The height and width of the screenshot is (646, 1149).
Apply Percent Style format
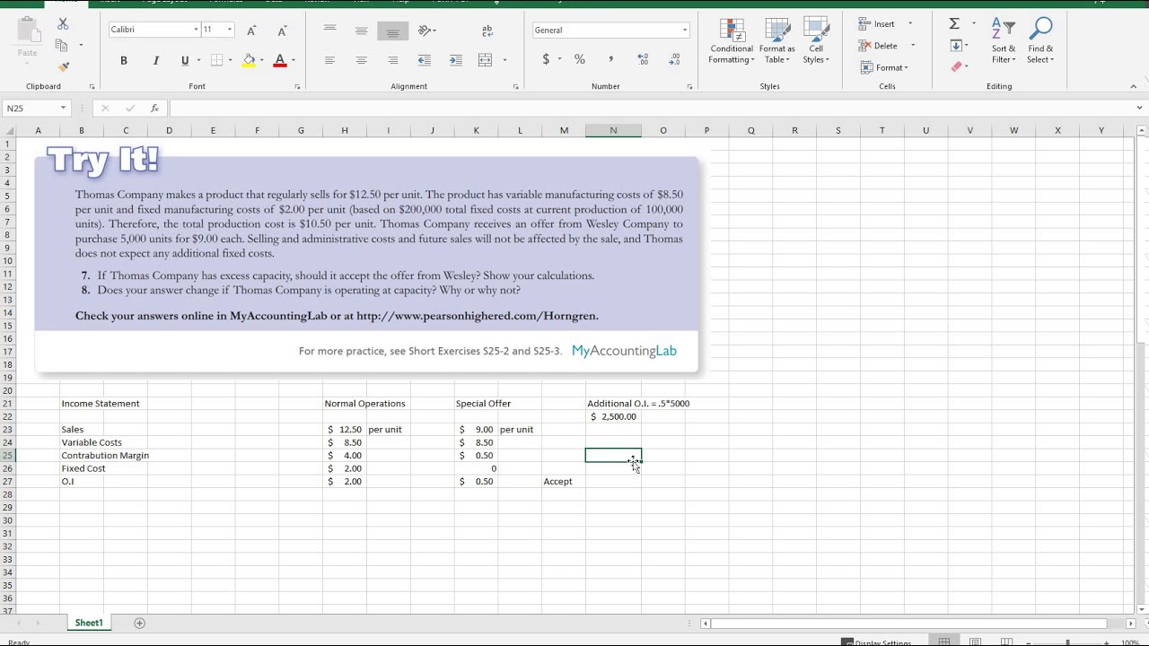pos(580,59)
